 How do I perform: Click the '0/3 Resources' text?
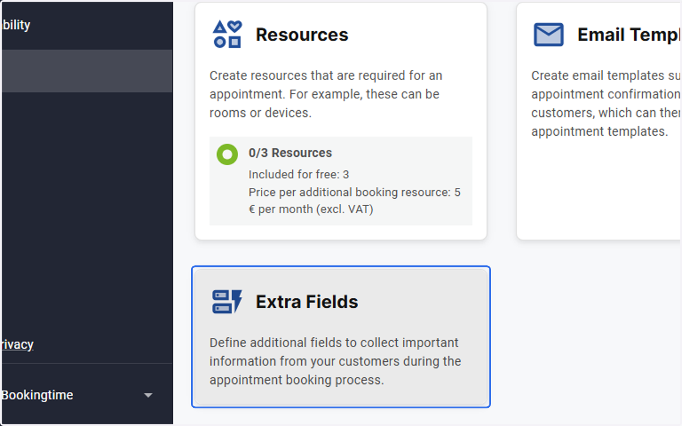click(x=290, y=153)
